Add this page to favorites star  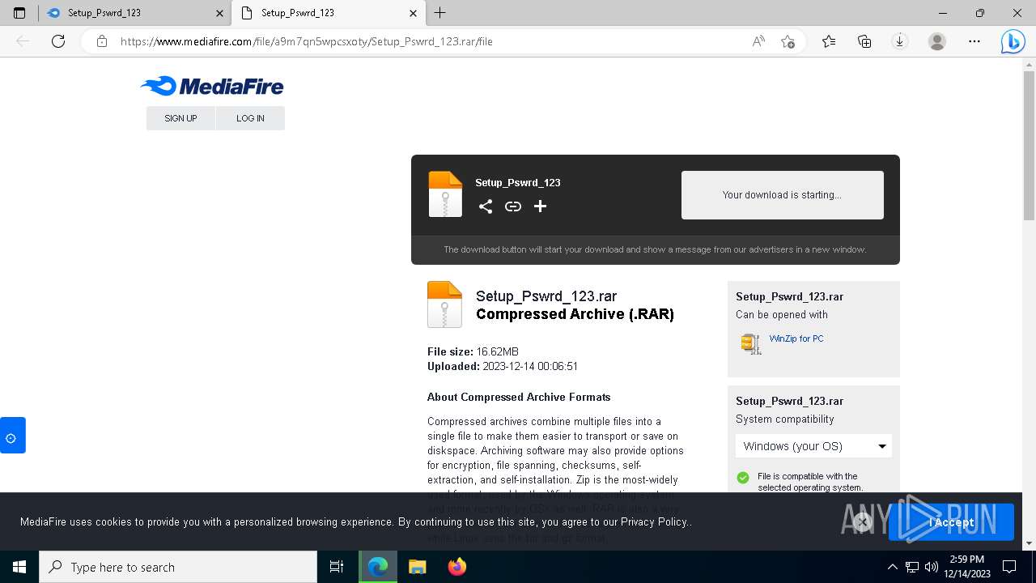click(x=788, y=41)
